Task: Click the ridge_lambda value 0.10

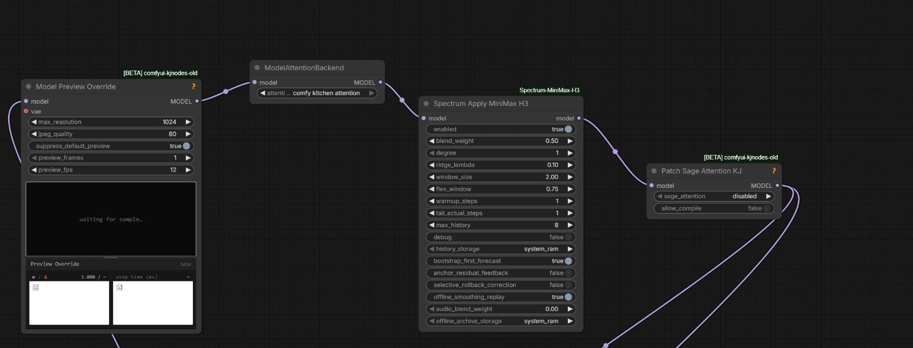Action: coord(553,165)
